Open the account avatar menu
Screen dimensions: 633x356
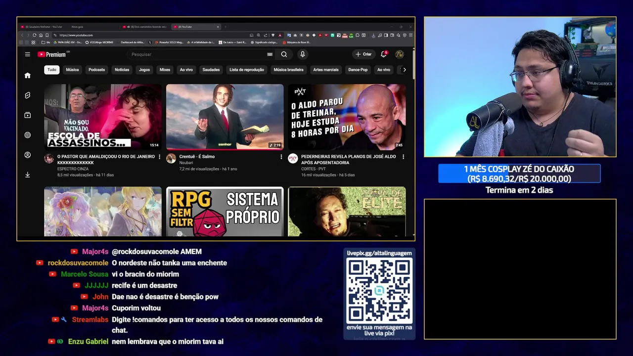(400, 54)
